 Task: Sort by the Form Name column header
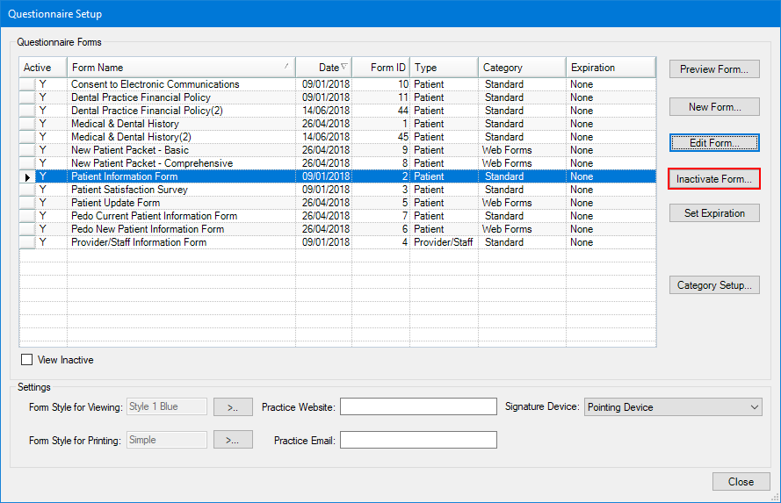(181, 68)
